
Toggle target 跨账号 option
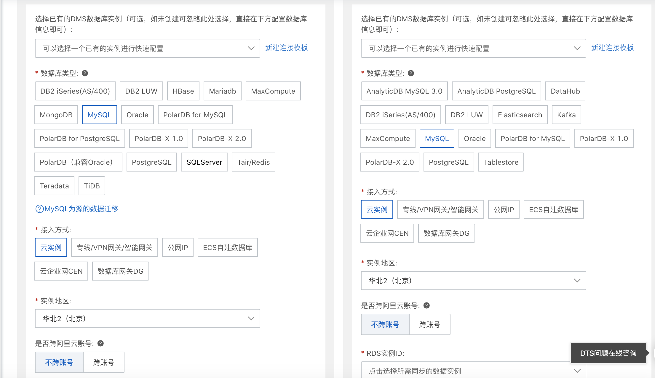click(430, 324)
